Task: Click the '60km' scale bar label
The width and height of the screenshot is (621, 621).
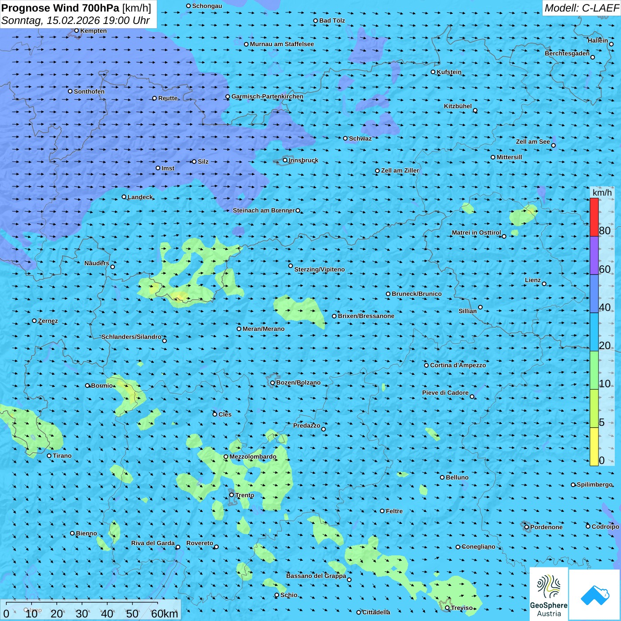Action: click(x=165, y=613)
